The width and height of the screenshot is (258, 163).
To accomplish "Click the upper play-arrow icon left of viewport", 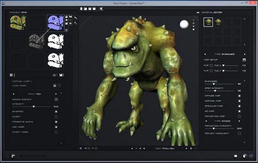I will [76, 18].
